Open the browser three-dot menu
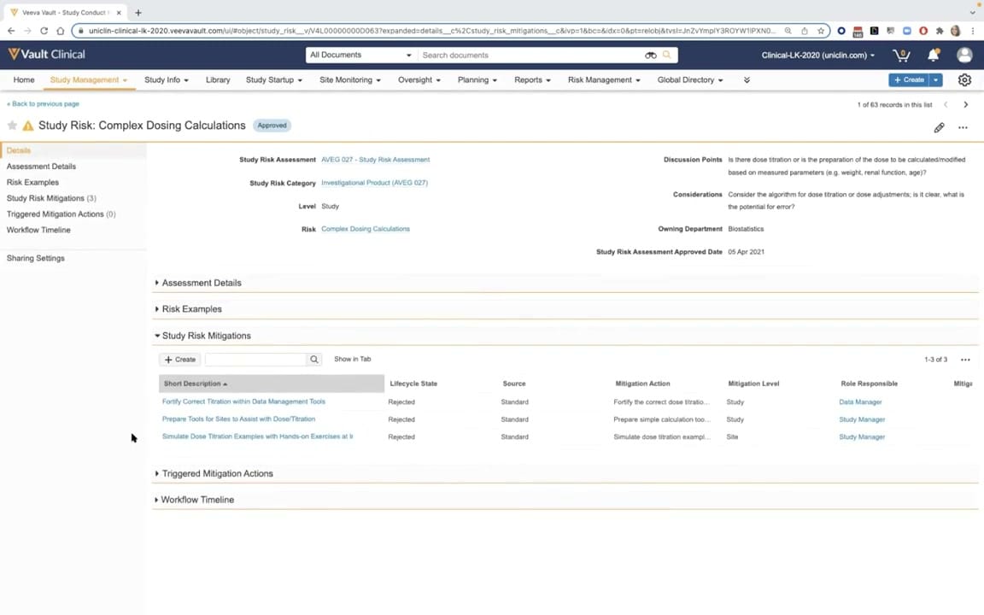 point(973,31)
